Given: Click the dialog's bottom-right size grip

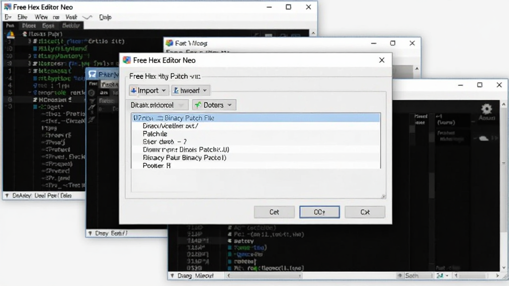Looking at the screenshot, I should point(383,196).
